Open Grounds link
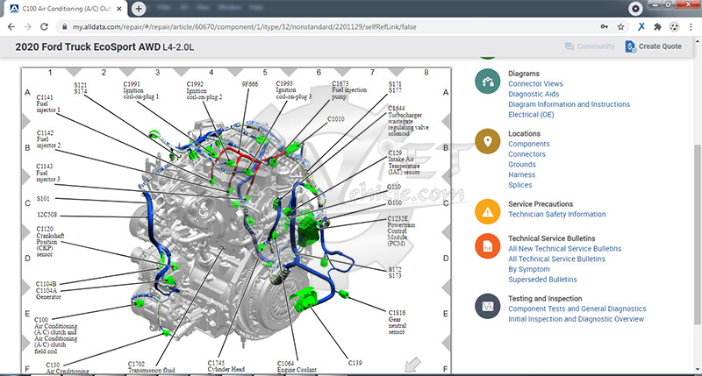 tap(522, 165)
